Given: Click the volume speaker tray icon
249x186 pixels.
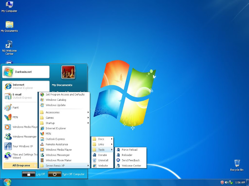Looking at the screenshot, I should 227,182.
